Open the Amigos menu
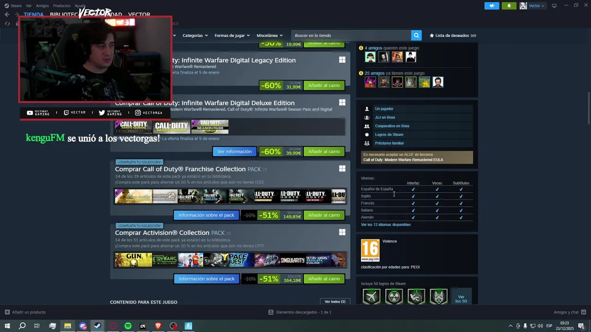Screen dimensions: 591x332 42,6
